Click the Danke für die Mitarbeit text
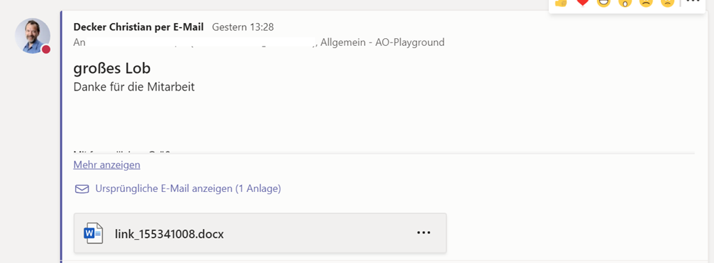Viewport: 714px width, 263px height. pyautogui.click(x=134, y=87)
